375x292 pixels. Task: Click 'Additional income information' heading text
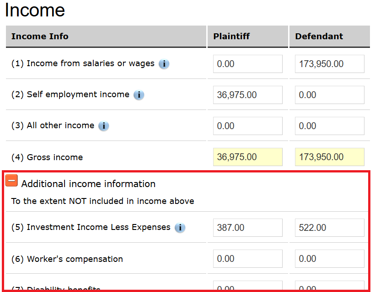(88, 184)
